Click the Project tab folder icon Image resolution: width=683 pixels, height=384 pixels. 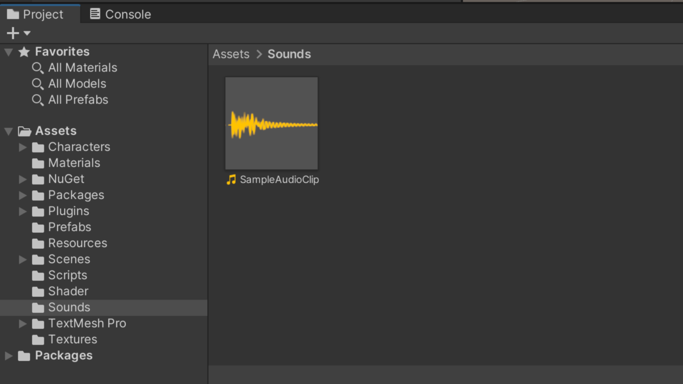[x=12, y=14]
